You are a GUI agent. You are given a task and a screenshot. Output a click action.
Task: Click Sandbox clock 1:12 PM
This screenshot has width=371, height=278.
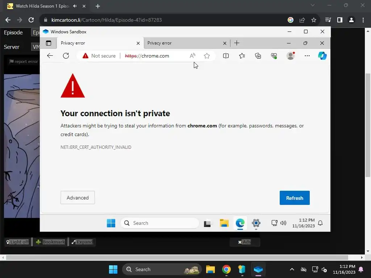click(x=303, y=223)
